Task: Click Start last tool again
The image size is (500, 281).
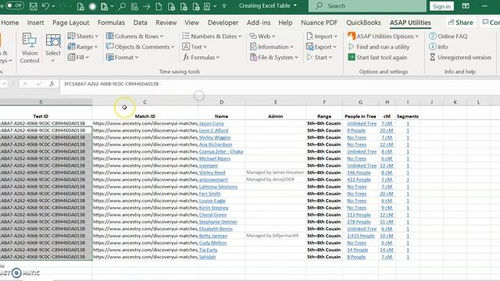Action: point(377,57)
